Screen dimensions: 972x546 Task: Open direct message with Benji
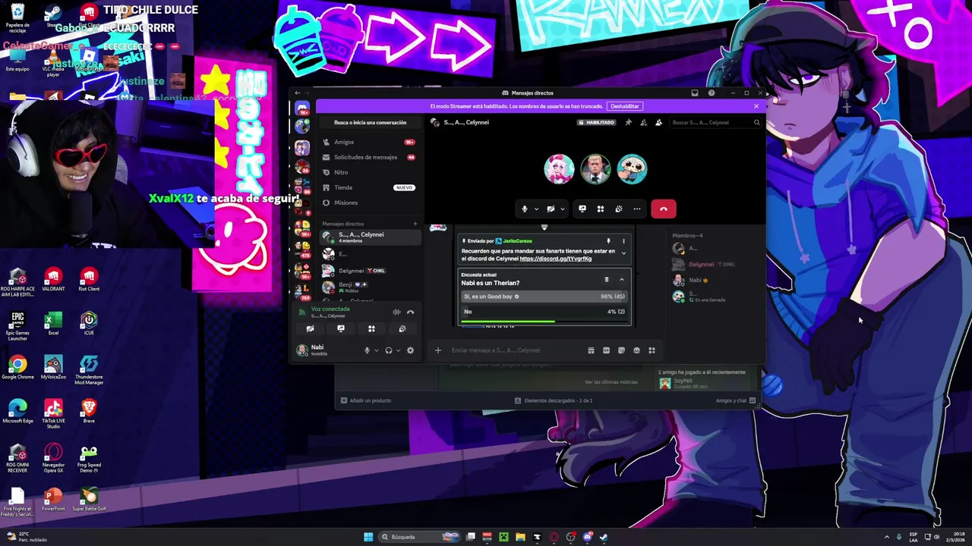tap(370, 287)
